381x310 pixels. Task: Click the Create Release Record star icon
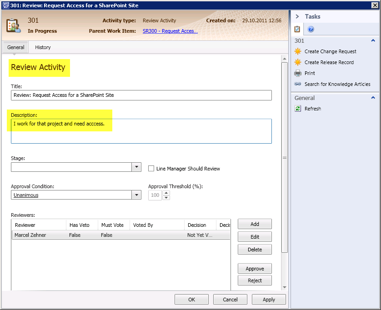point(298,62)
